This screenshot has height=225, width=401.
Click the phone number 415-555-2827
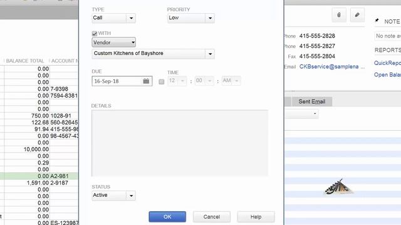317,46
